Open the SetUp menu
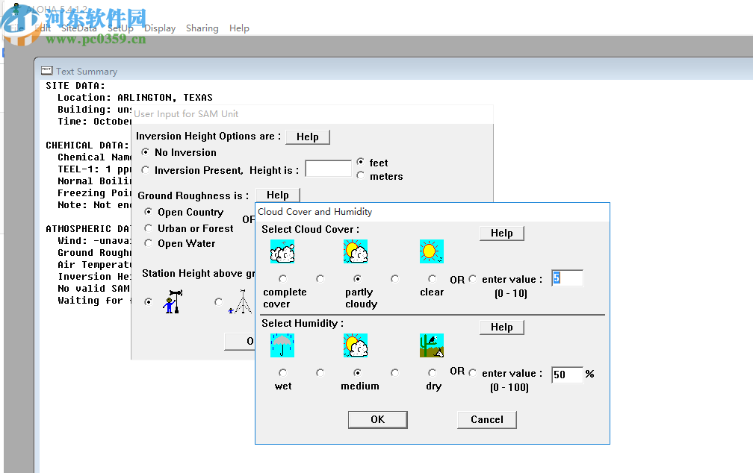753x473 pixels. tap(120, 28)
